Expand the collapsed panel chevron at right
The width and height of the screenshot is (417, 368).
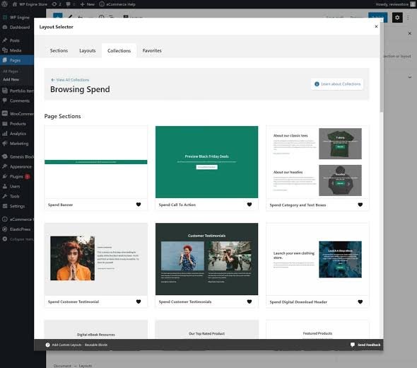(x=409, y=77)
